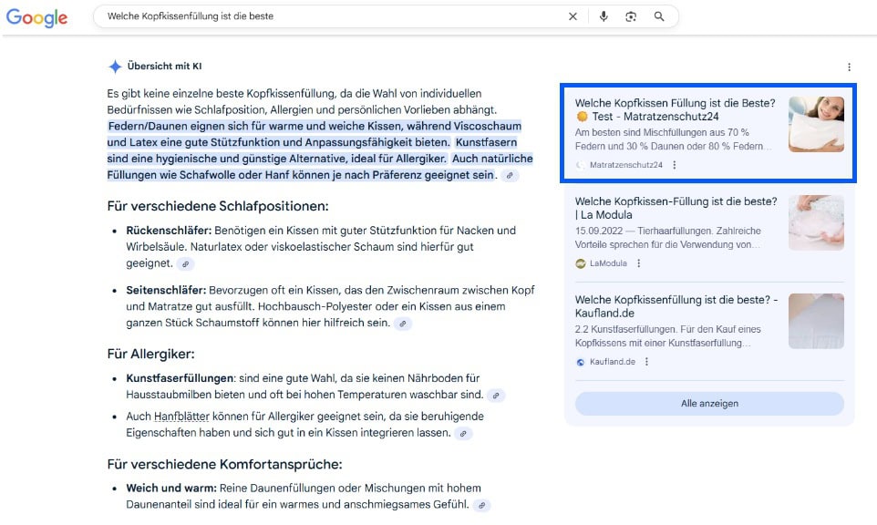Open Kaufland.de result title
The image size is (877, 525).
pyautogui.click(x=676, y=306)
